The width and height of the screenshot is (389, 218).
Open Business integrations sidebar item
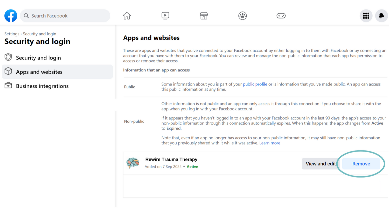pos(42,86)
